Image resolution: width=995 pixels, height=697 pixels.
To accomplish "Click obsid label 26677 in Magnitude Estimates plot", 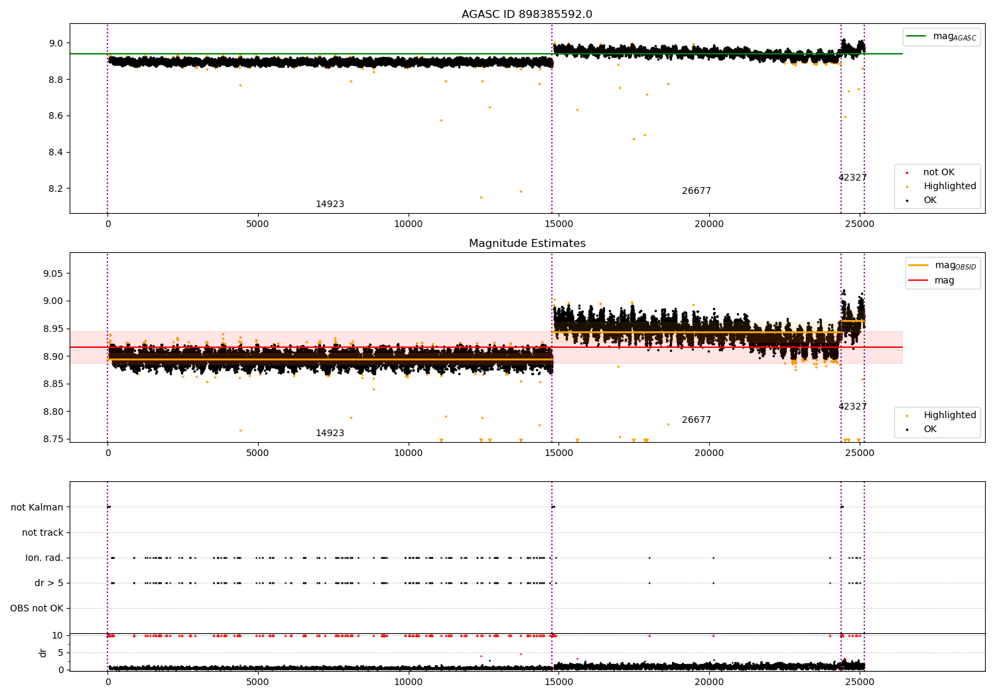I will [x=696, y=420].
